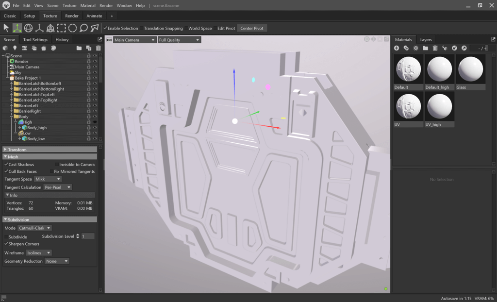Open the Full Quality viewport dropdown
Screen dimensions: 497x302
(x=179, y=40)
